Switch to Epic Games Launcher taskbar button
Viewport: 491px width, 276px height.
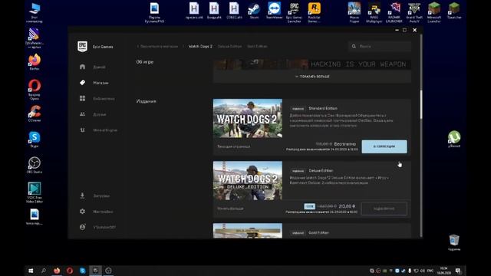(x=95, y=271)
